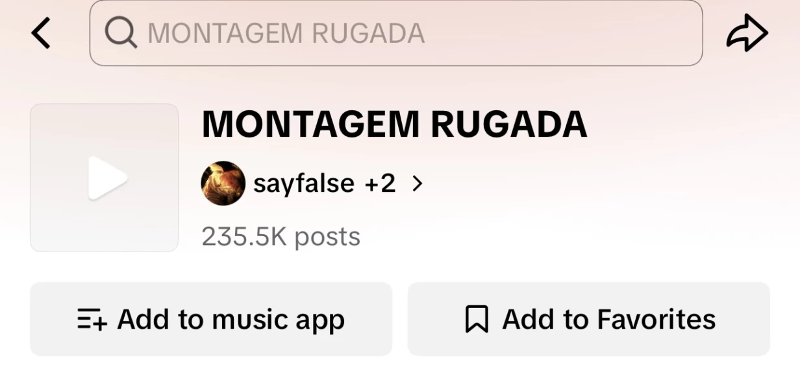This screenshot has width=800, height=389.
Task: Expand artist list with the chevron after +2
Action: pyautogui.click(x=418, y=184)
